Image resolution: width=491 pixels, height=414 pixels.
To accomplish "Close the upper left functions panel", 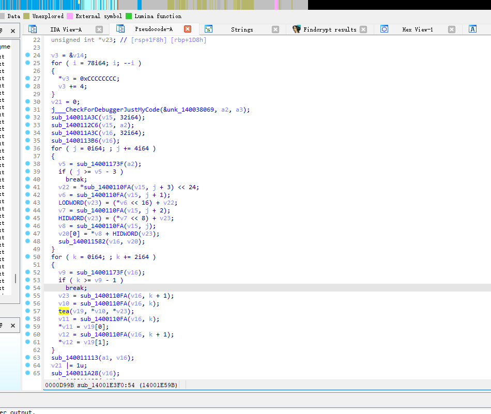I will (13, 30).
